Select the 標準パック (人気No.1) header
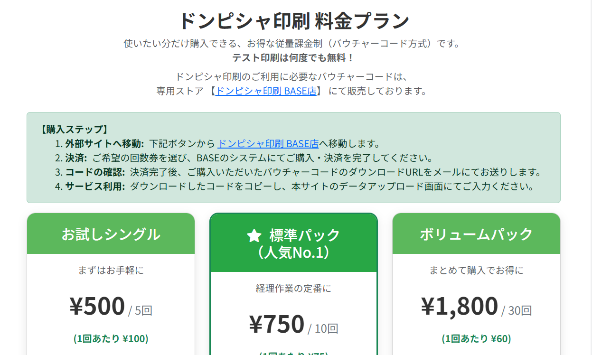592x355 pixels. (x=293, y=243)
